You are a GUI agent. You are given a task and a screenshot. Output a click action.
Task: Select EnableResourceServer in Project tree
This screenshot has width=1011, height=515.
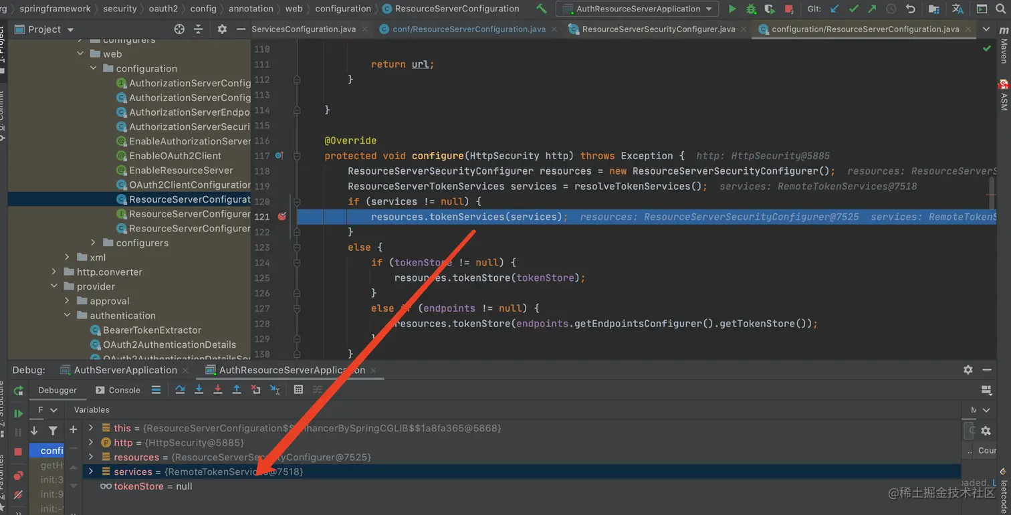(181, 170)
